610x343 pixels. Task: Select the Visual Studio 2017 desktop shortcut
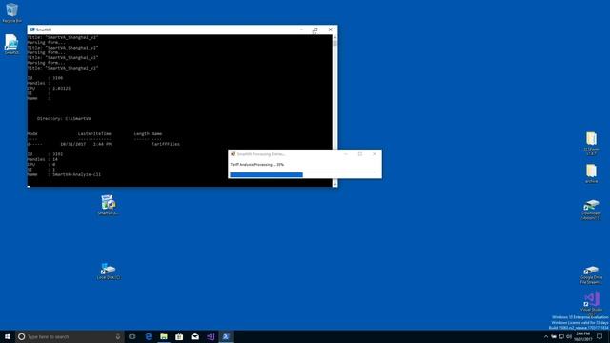(591, 303)
